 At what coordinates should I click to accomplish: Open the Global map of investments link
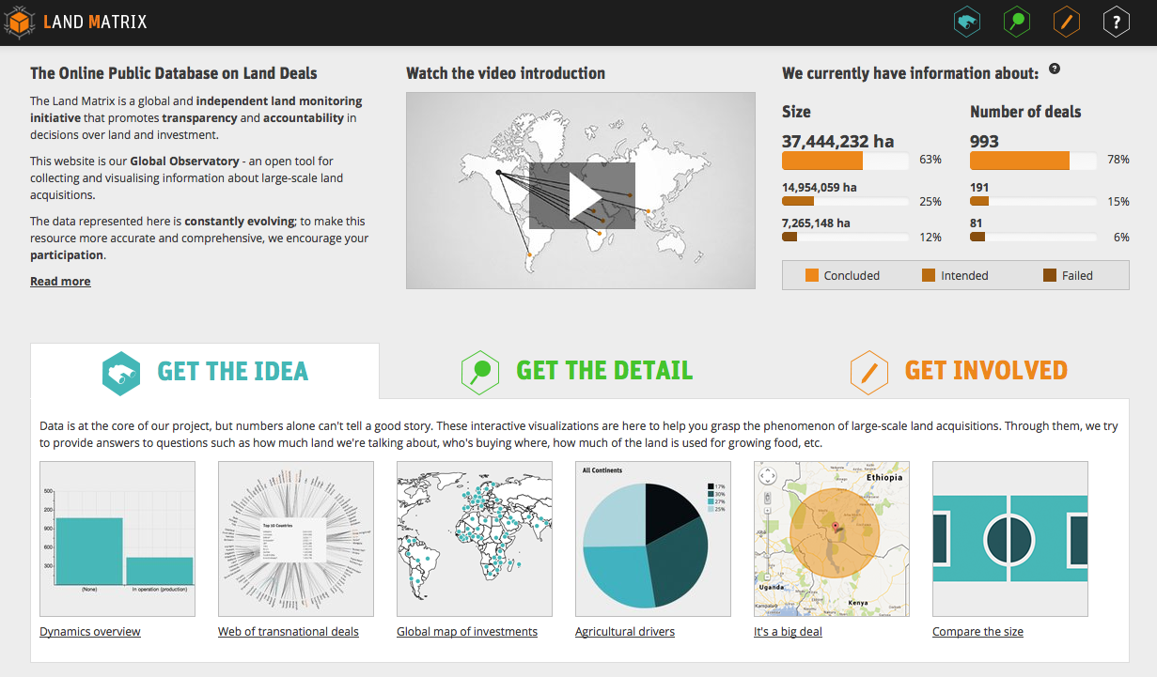(x=467, y=632)
